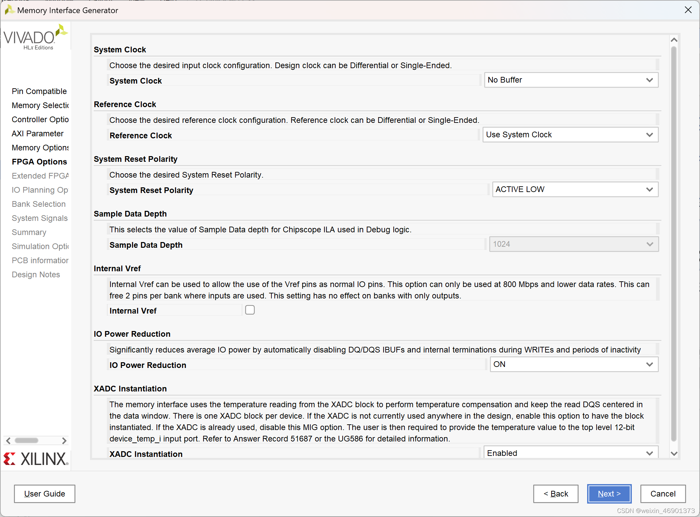Screen dimensions: 700x517
Task: Open the System Reset Polarity dropdown showing ACTIVE LOW
Action: click(x=575, y=189)
